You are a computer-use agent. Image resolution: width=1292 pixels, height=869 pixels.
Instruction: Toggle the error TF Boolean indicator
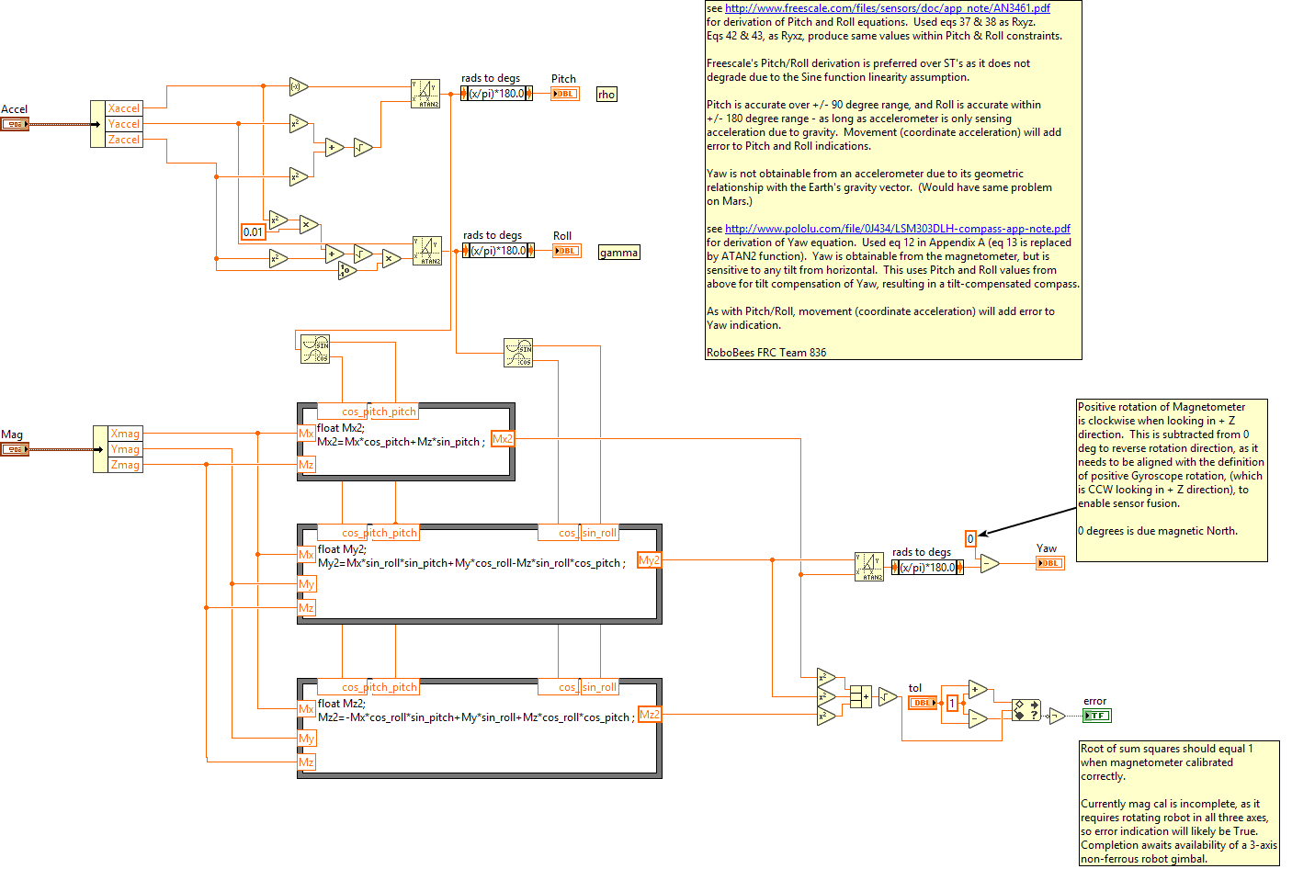[1094, 715]
